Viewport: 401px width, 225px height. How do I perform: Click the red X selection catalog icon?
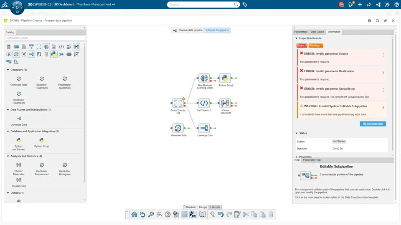click(23, 54)
